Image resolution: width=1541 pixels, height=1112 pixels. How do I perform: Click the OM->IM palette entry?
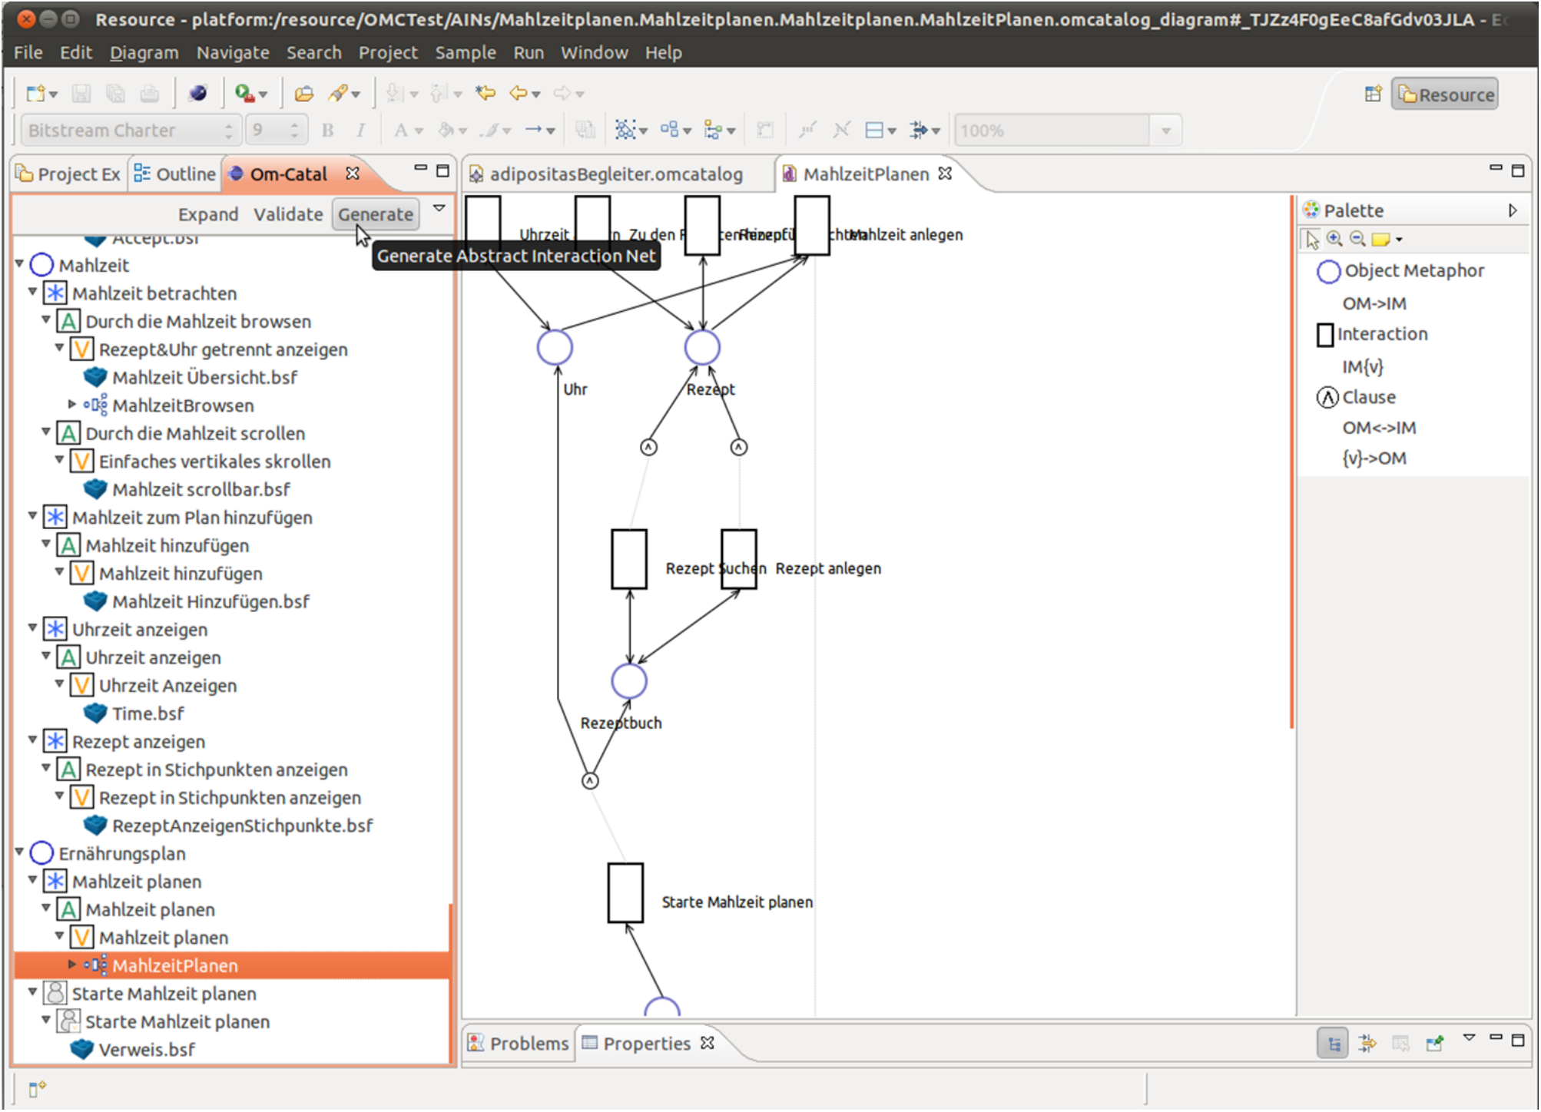(1374, 303)
